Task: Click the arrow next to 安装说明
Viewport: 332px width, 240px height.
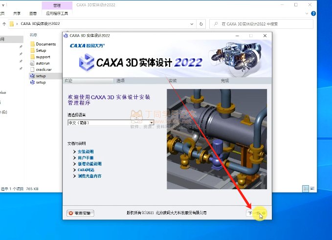Action: (74, 152)
